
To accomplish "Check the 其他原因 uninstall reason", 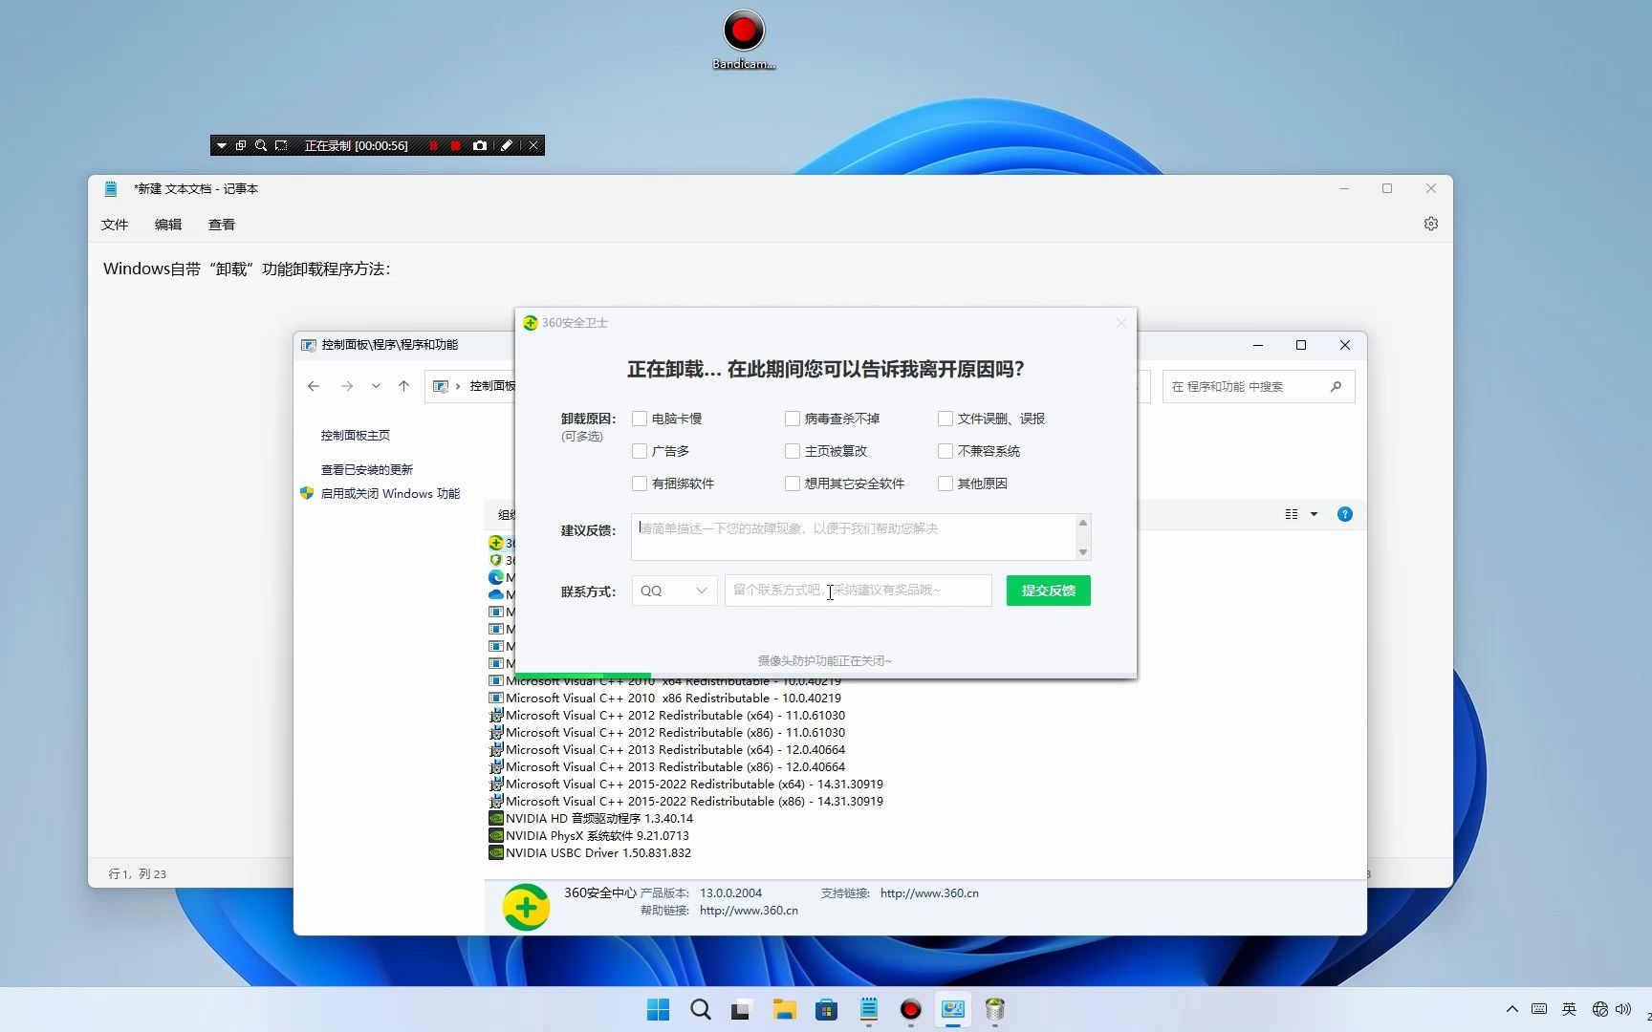I will 946,484.
